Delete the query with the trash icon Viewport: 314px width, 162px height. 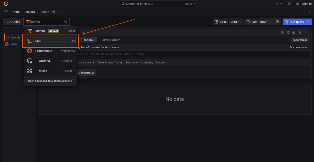(x=300, y=33)
